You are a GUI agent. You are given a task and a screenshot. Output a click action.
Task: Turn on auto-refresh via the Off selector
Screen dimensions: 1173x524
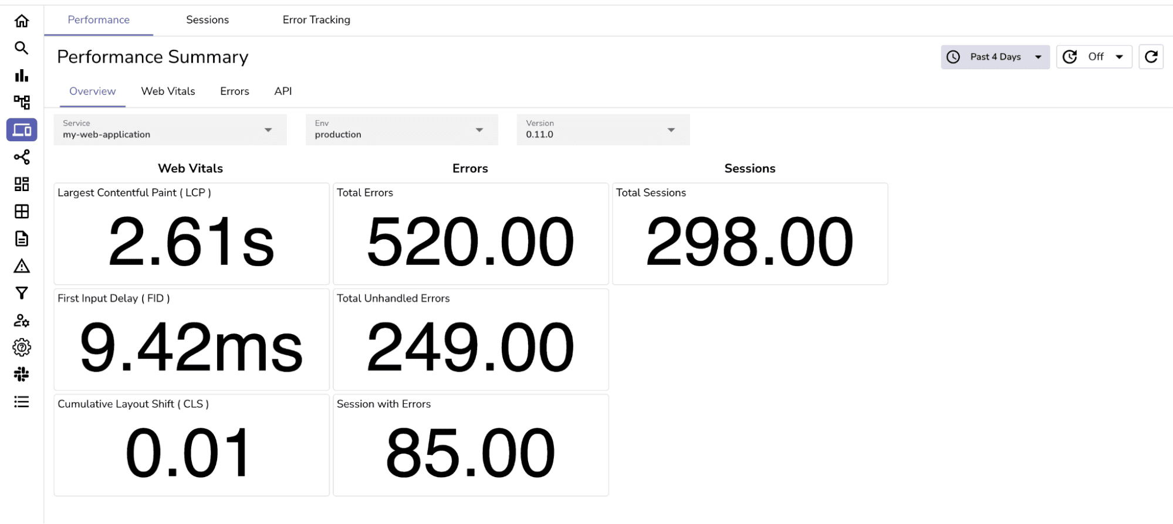pos(1094,56)
